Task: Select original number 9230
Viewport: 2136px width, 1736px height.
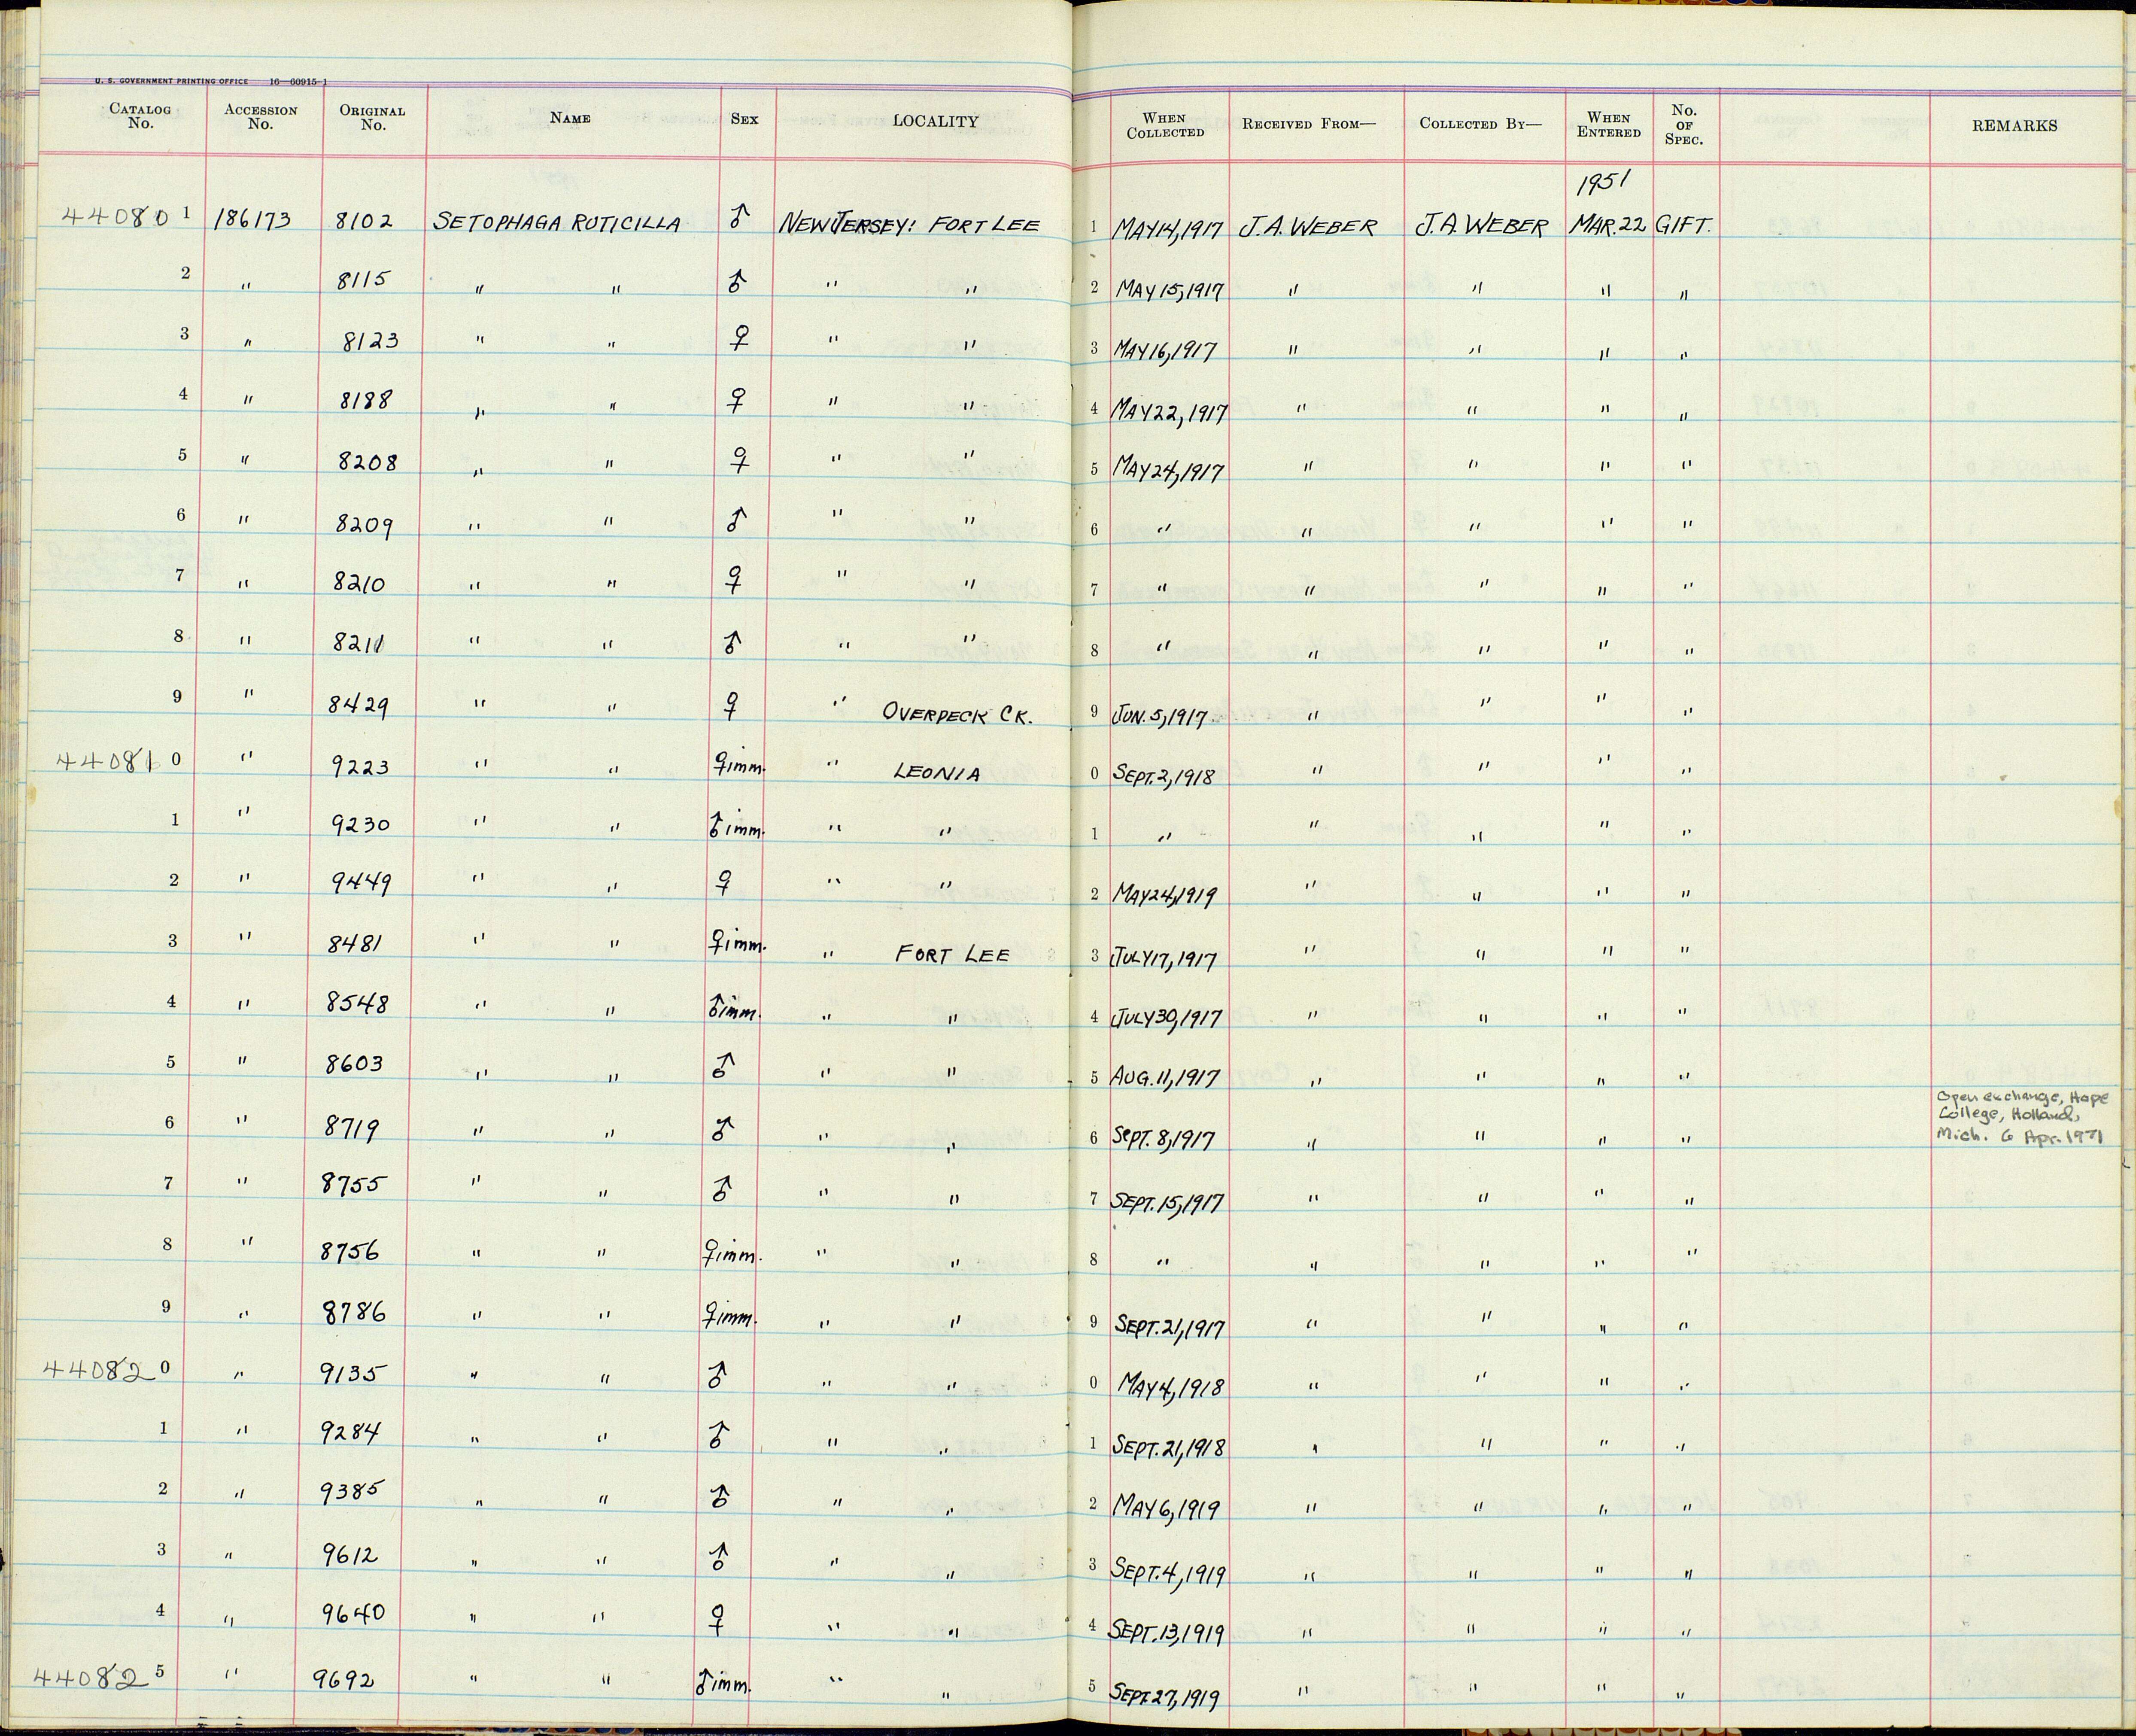Action: (x=359, y=824)
